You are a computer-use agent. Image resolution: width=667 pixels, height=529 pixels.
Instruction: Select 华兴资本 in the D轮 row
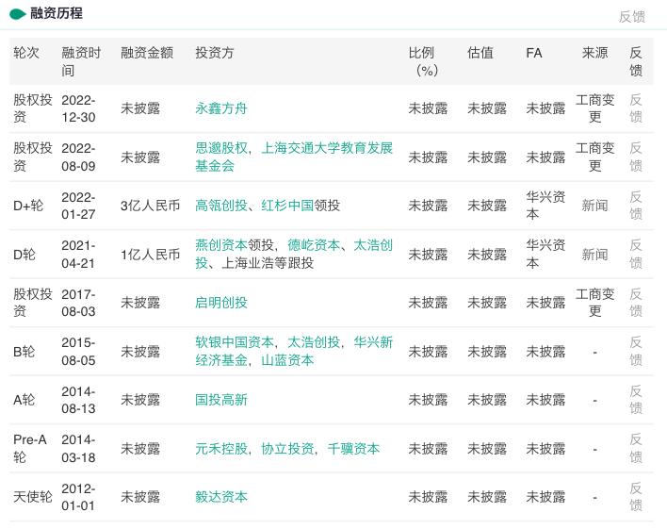(545, 254)
